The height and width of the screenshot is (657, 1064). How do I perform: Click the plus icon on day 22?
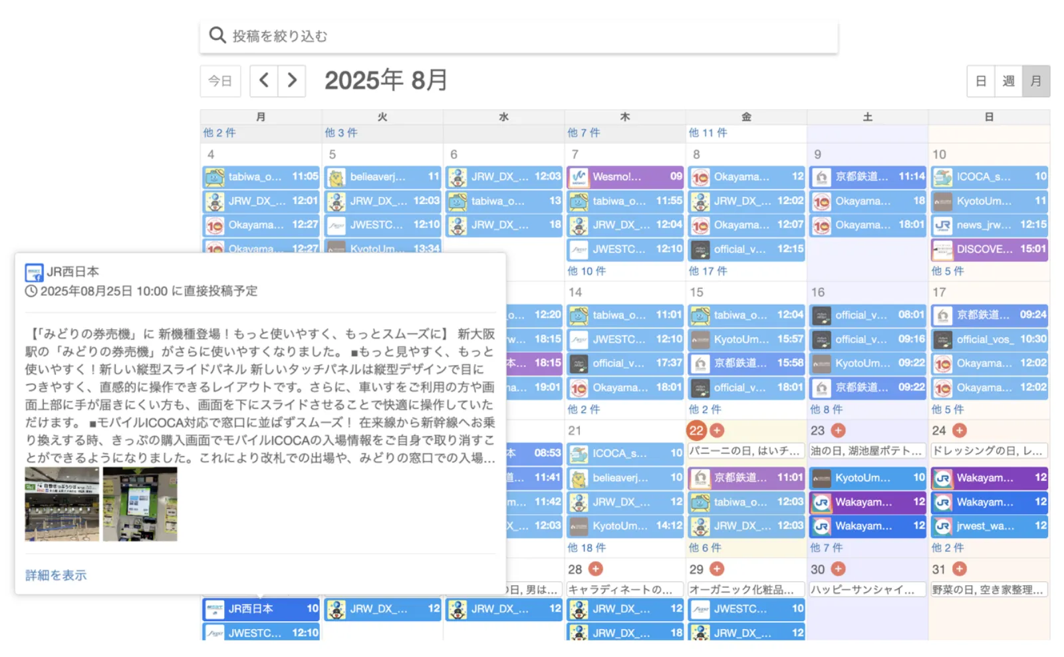tap(717, 431)
